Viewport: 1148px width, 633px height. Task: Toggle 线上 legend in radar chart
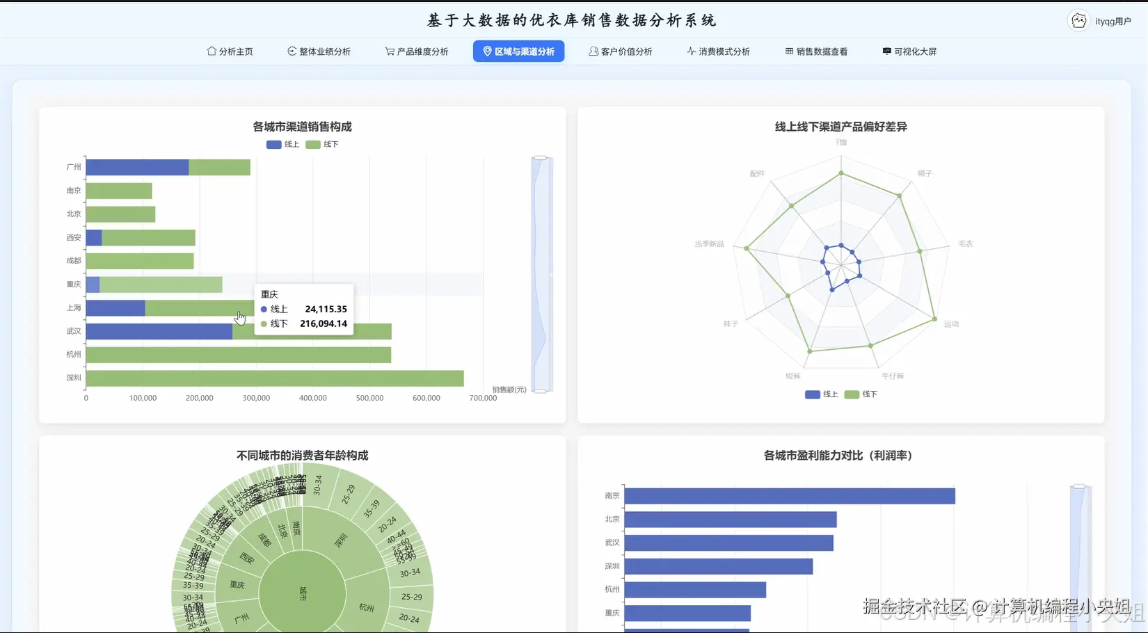click(x=822, y=394)
